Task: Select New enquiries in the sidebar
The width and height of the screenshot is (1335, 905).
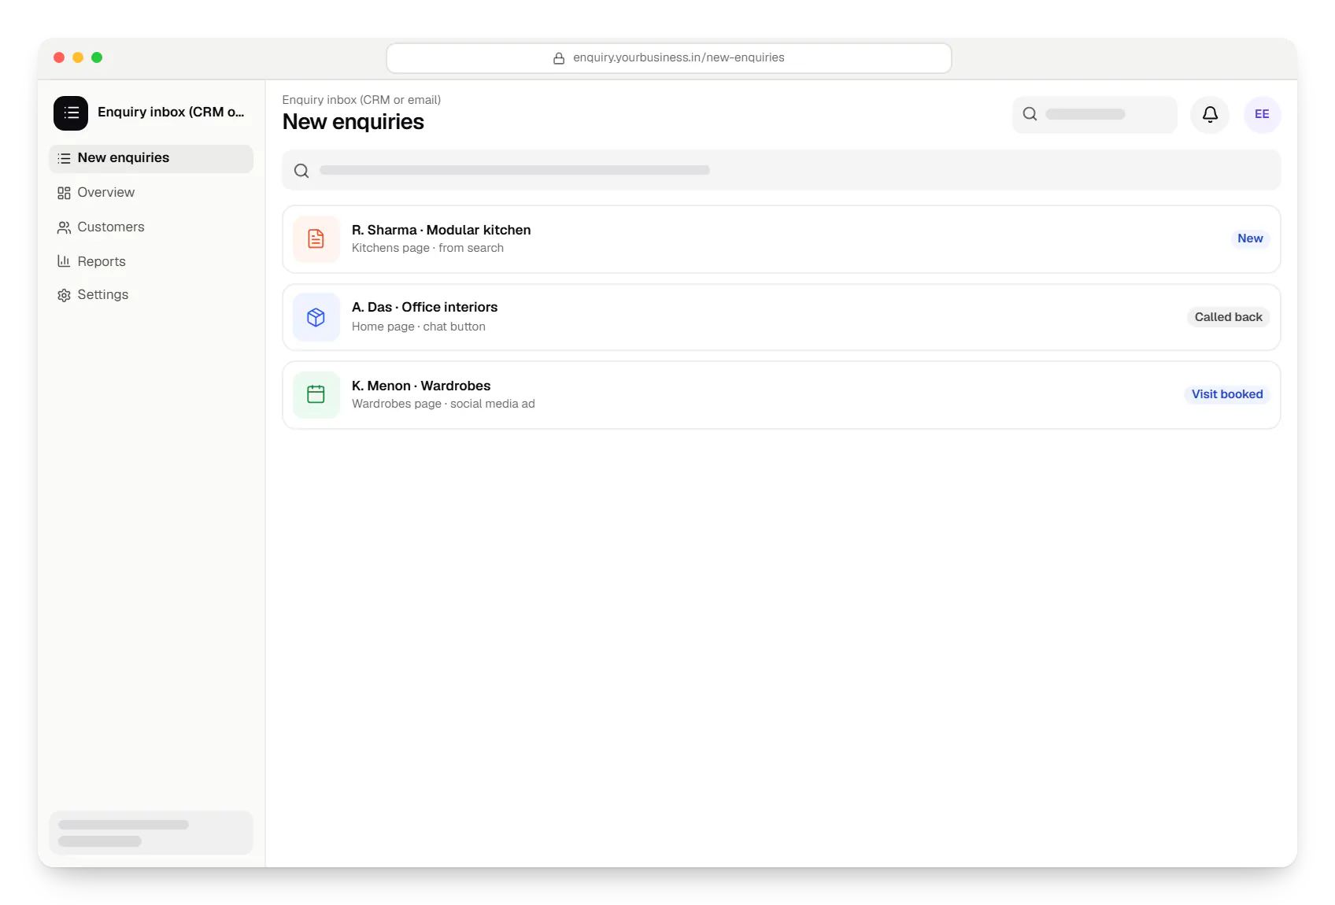Action: coord(151,158)
